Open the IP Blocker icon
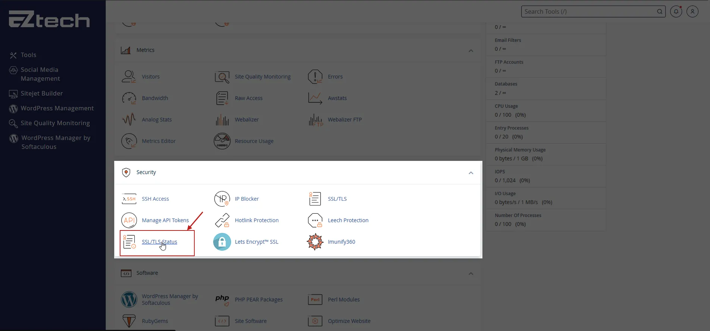 [222, 199]
